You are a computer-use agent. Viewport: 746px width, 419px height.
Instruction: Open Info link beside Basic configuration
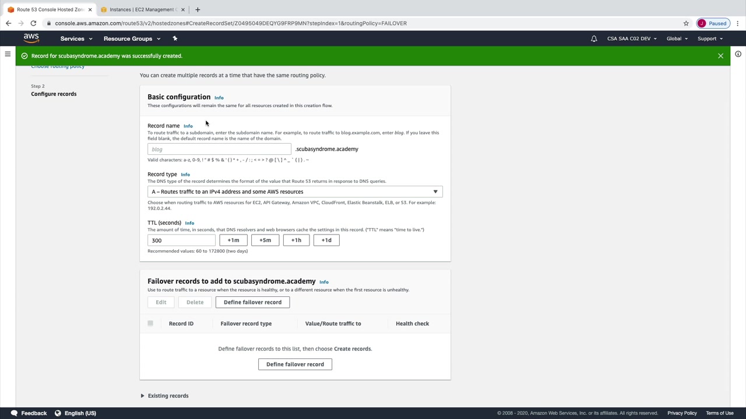[x=219, y=98]
